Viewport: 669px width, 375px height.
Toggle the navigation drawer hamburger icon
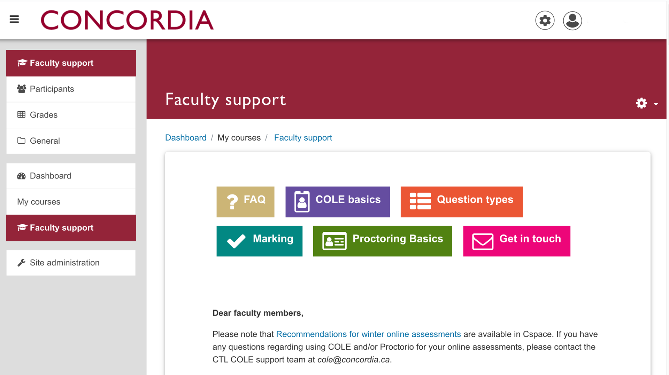pos(14,19)
